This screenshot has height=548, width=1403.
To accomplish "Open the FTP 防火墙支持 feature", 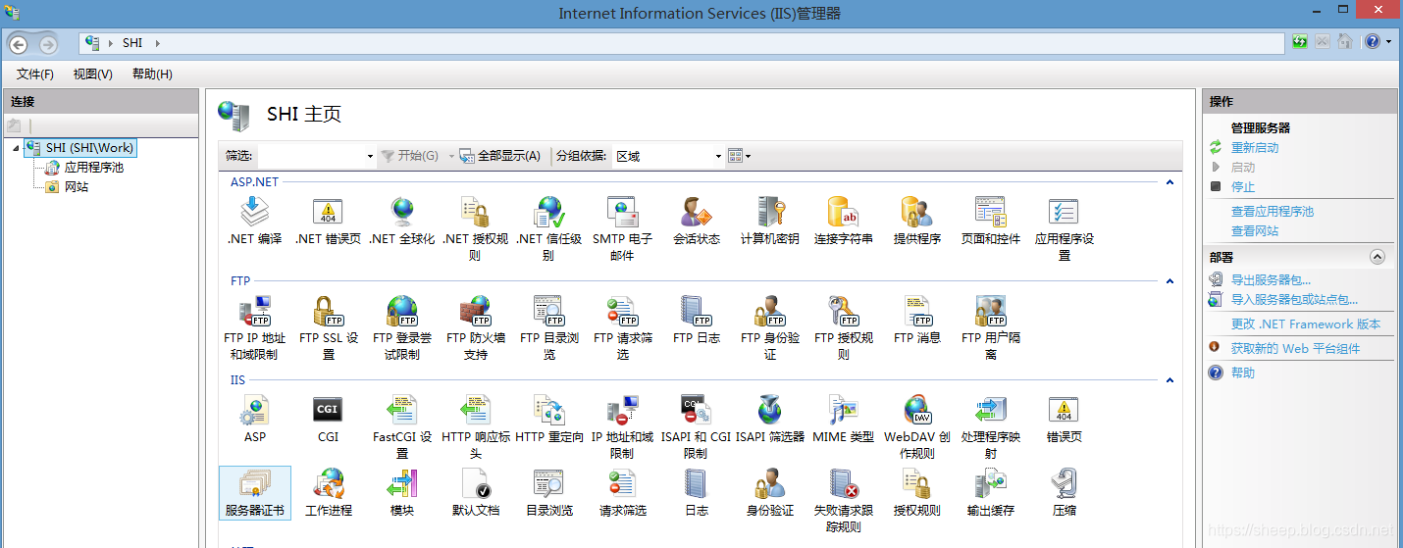I will click(476, 327).
